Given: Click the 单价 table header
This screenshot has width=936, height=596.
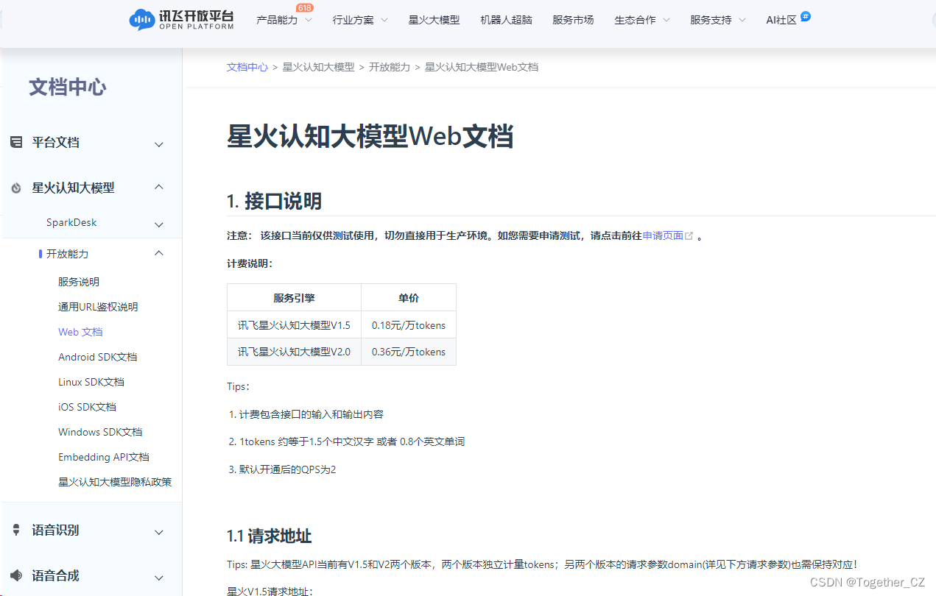Looking at the screenshot, I should coord(409,298).
